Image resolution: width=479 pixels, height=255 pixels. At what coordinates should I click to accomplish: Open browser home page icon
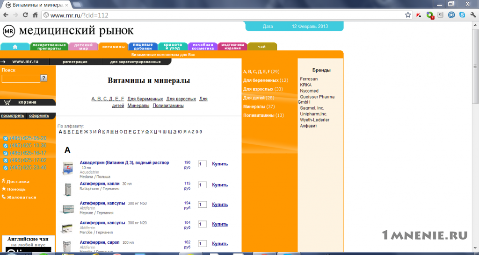35,15
